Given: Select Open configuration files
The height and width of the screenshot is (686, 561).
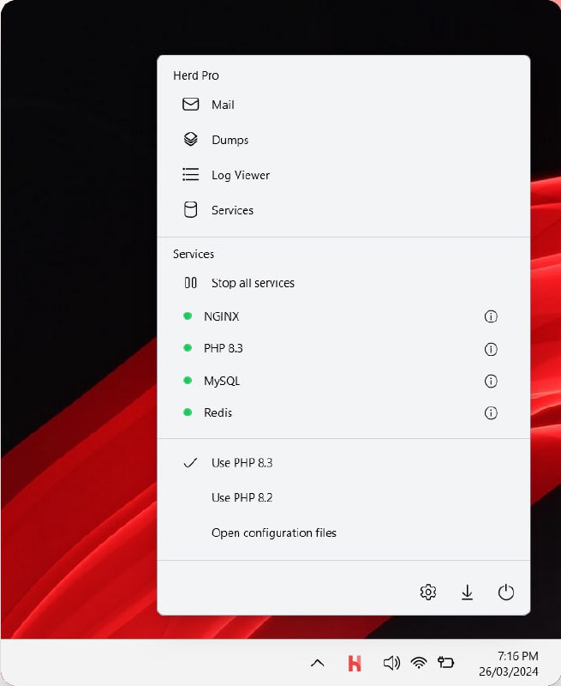Looking at the screenshot, I should tap(343, 533).
